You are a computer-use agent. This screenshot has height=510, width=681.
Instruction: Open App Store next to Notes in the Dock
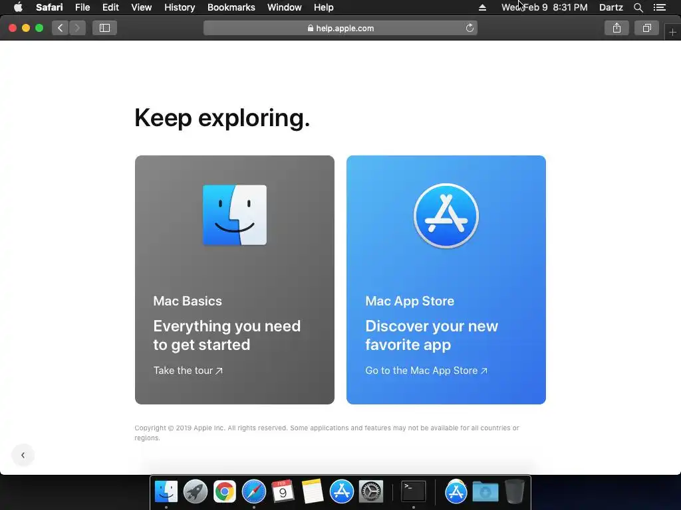coord(341,491)
